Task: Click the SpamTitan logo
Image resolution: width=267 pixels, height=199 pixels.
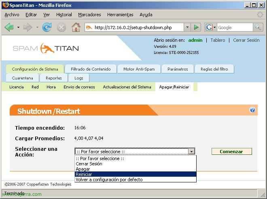Action: 46,48
